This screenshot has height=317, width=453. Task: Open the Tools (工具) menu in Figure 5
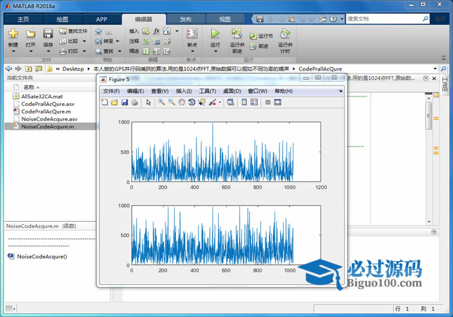[x=207, y=91]
